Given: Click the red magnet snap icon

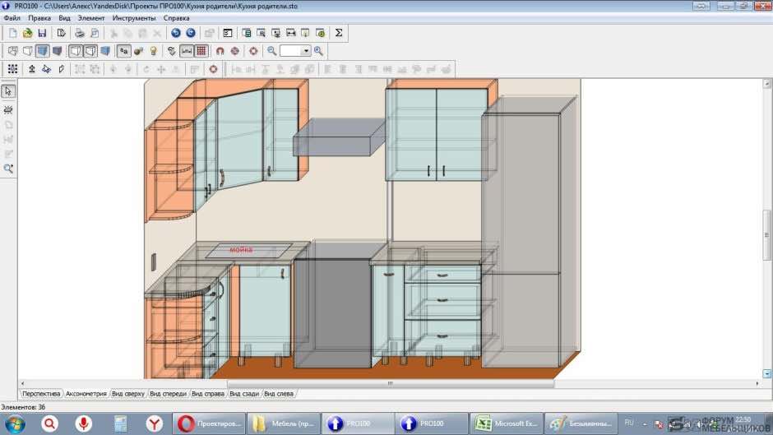Looking at the screenshot, I should [x=220, y=51].
